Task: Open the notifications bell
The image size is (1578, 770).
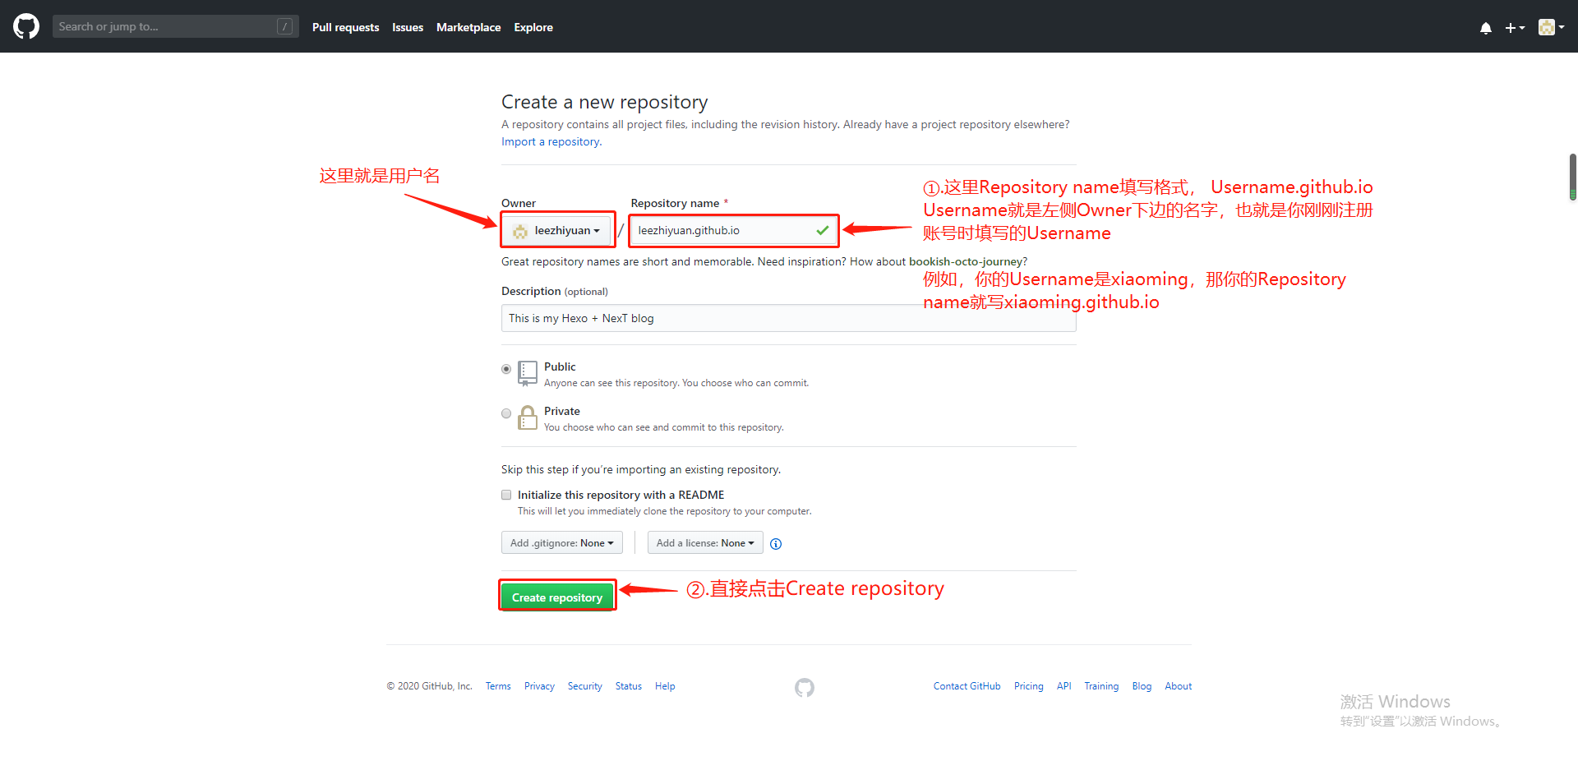Action: (1485, 28)
